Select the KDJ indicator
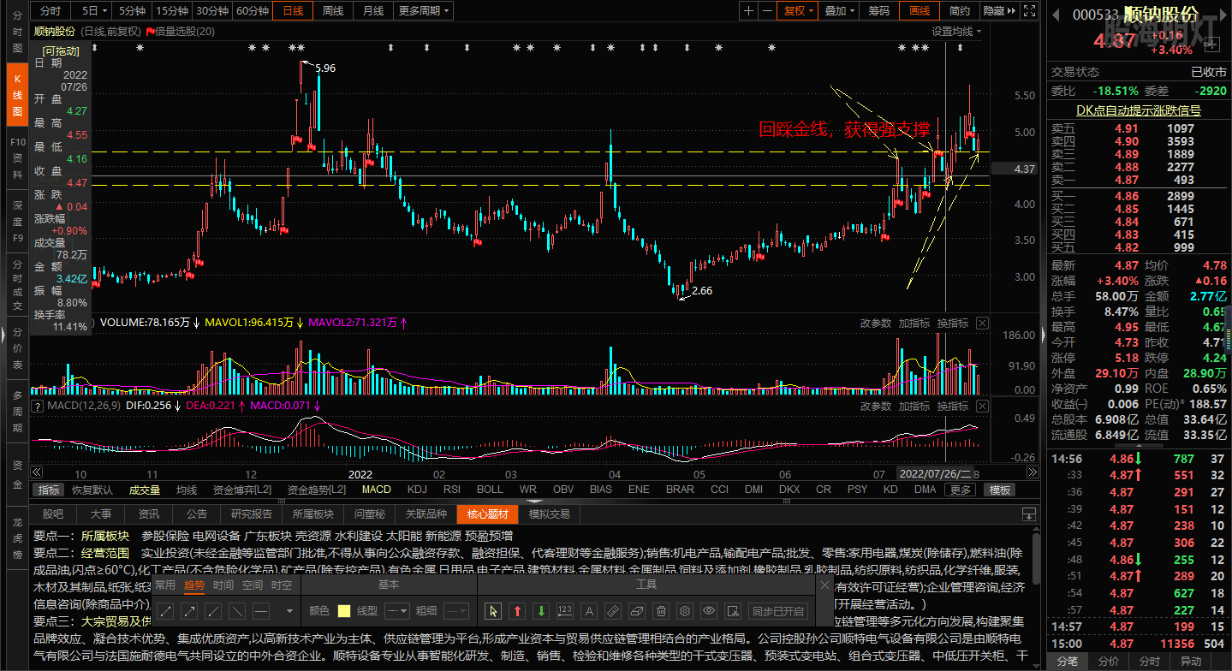1232x671 pixels. pos(417,490)
